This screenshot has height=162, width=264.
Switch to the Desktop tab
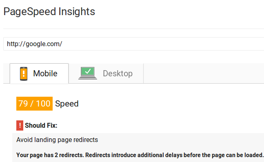(x=106, y=73)
